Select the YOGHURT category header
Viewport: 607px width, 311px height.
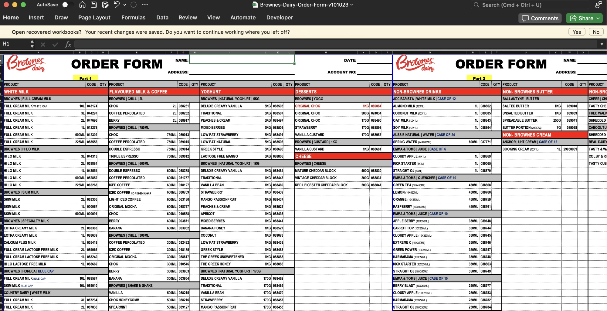coord(247,92)
